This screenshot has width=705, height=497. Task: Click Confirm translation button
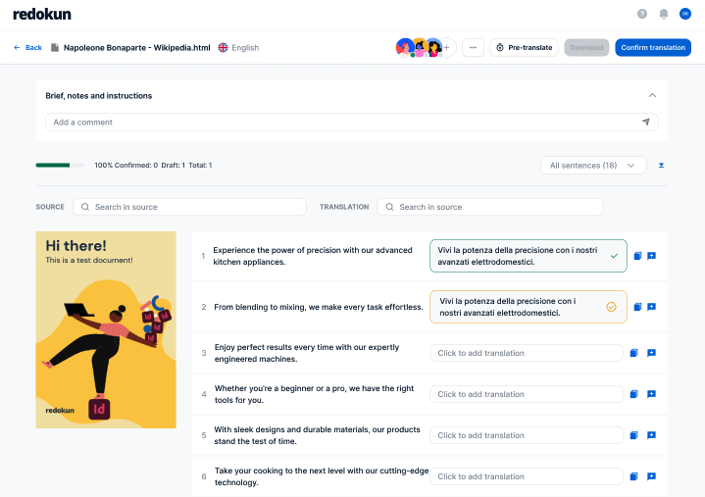[x=653, y=48]
